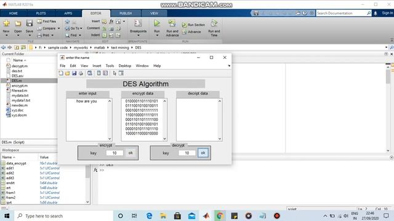Open the Find dropdown in the NAVIGATE group
The height and width of the screenshot is (221, 394).
click(x=73, y=36)
